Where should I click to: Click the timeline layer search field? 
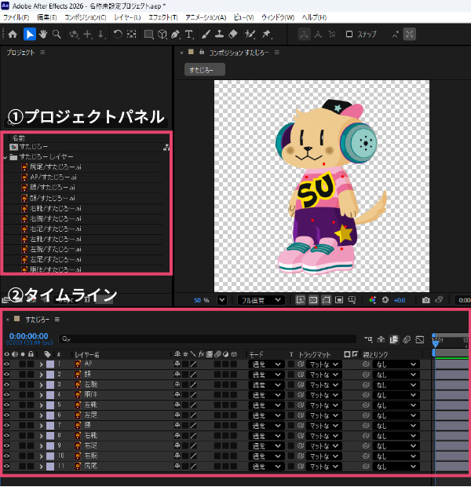pos(208,339)
